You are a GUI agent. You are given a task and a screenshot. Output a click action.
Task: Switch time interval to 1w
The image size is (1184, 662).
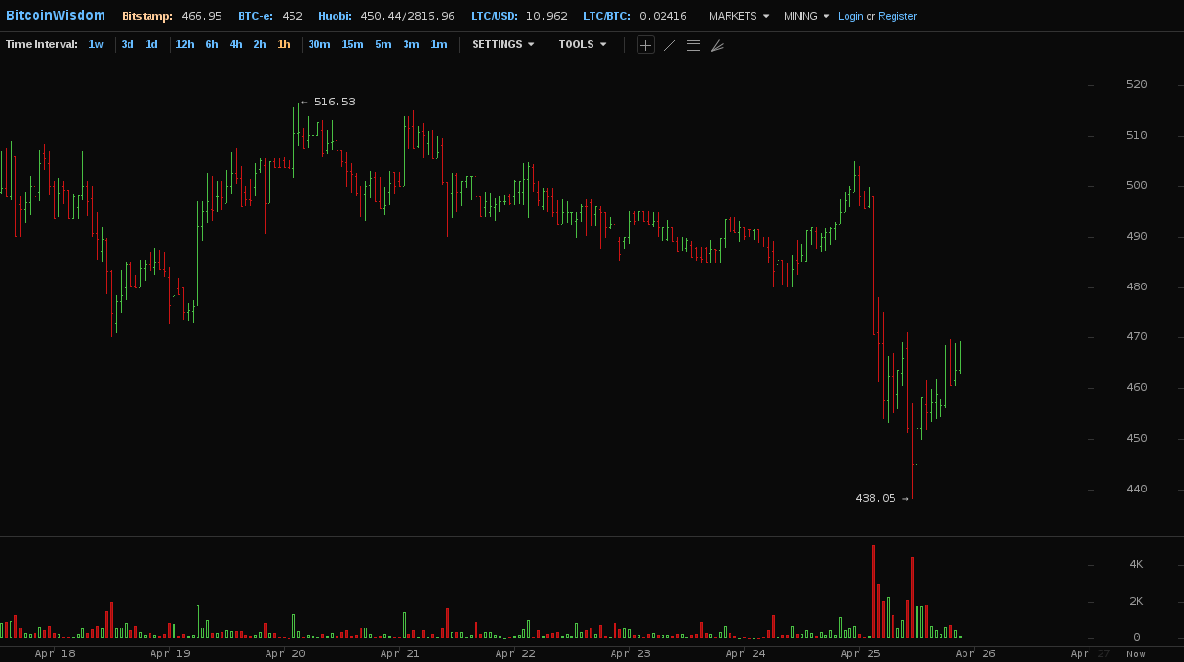point(96,44)
